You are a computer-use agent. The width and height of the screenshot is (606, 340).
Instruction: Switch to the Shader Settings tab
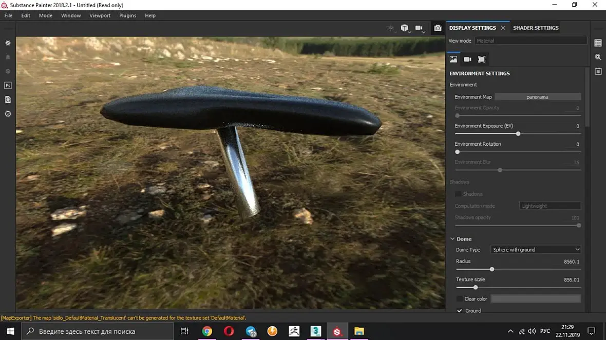(536, 28)
